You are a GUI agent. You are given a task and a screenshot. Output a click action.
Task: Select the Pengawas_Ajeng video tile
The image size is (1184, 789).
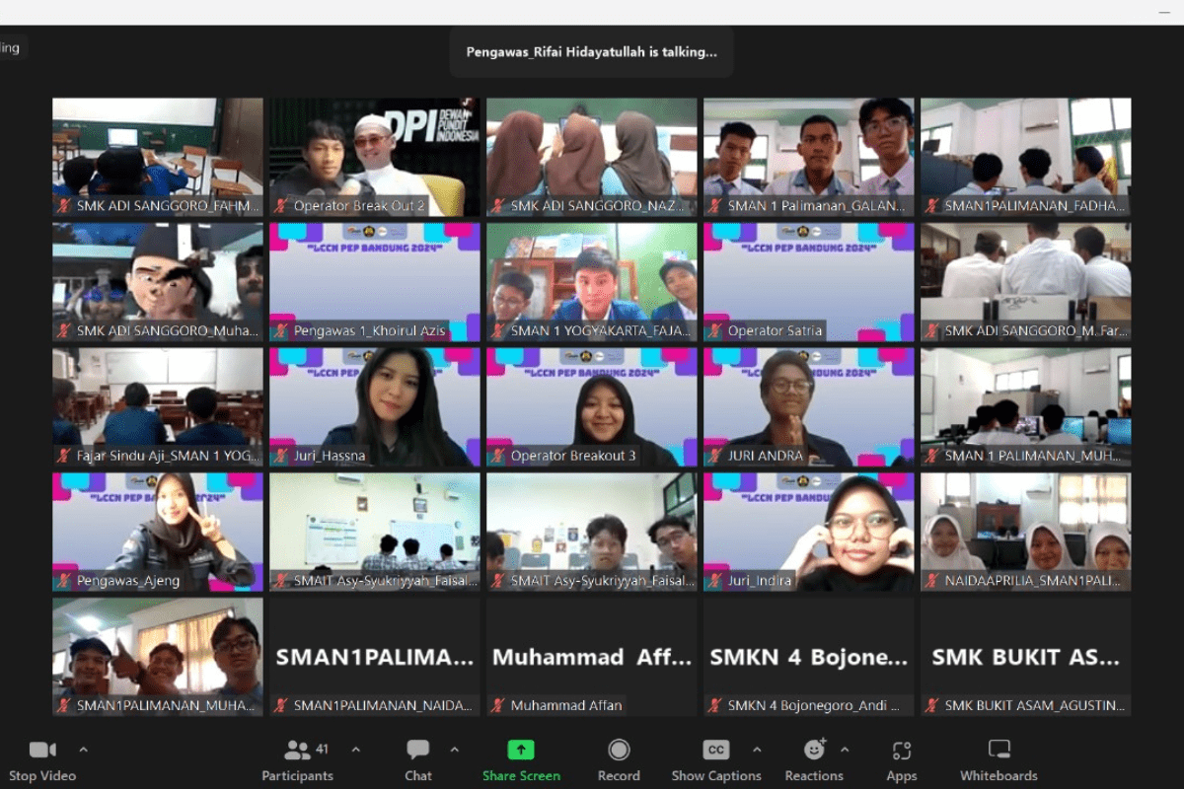click(158, 532)
